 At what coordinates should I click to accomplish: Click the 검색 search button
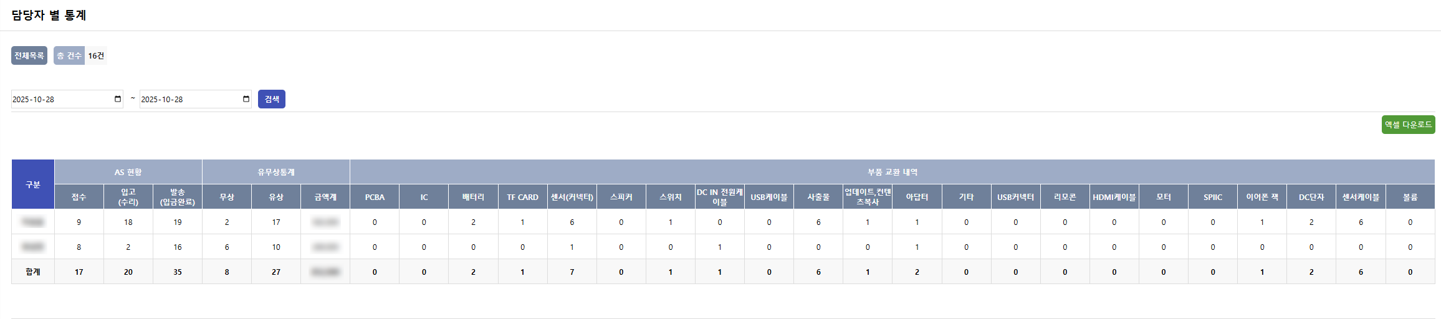coord(272,99)
